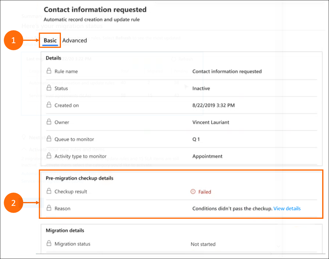Click the Migration status lock icon
The height and width of the screenshot is (259, 329).
(49, 244)
